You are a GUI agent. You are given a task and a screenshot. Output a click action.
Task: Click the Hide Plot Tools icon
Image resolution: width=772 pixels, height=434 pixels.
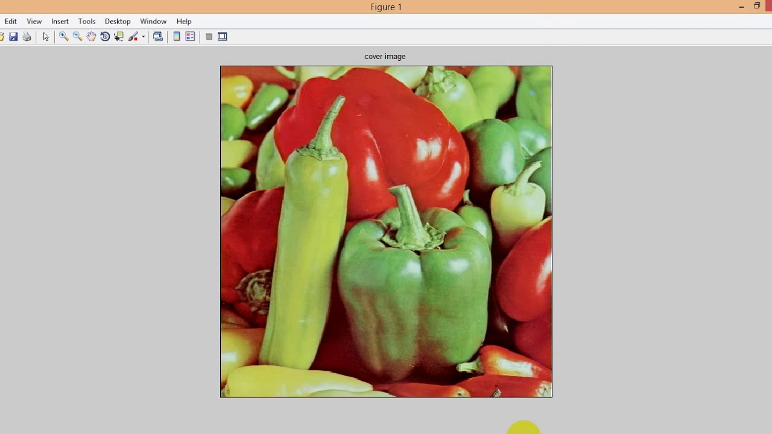coord(209,37)
